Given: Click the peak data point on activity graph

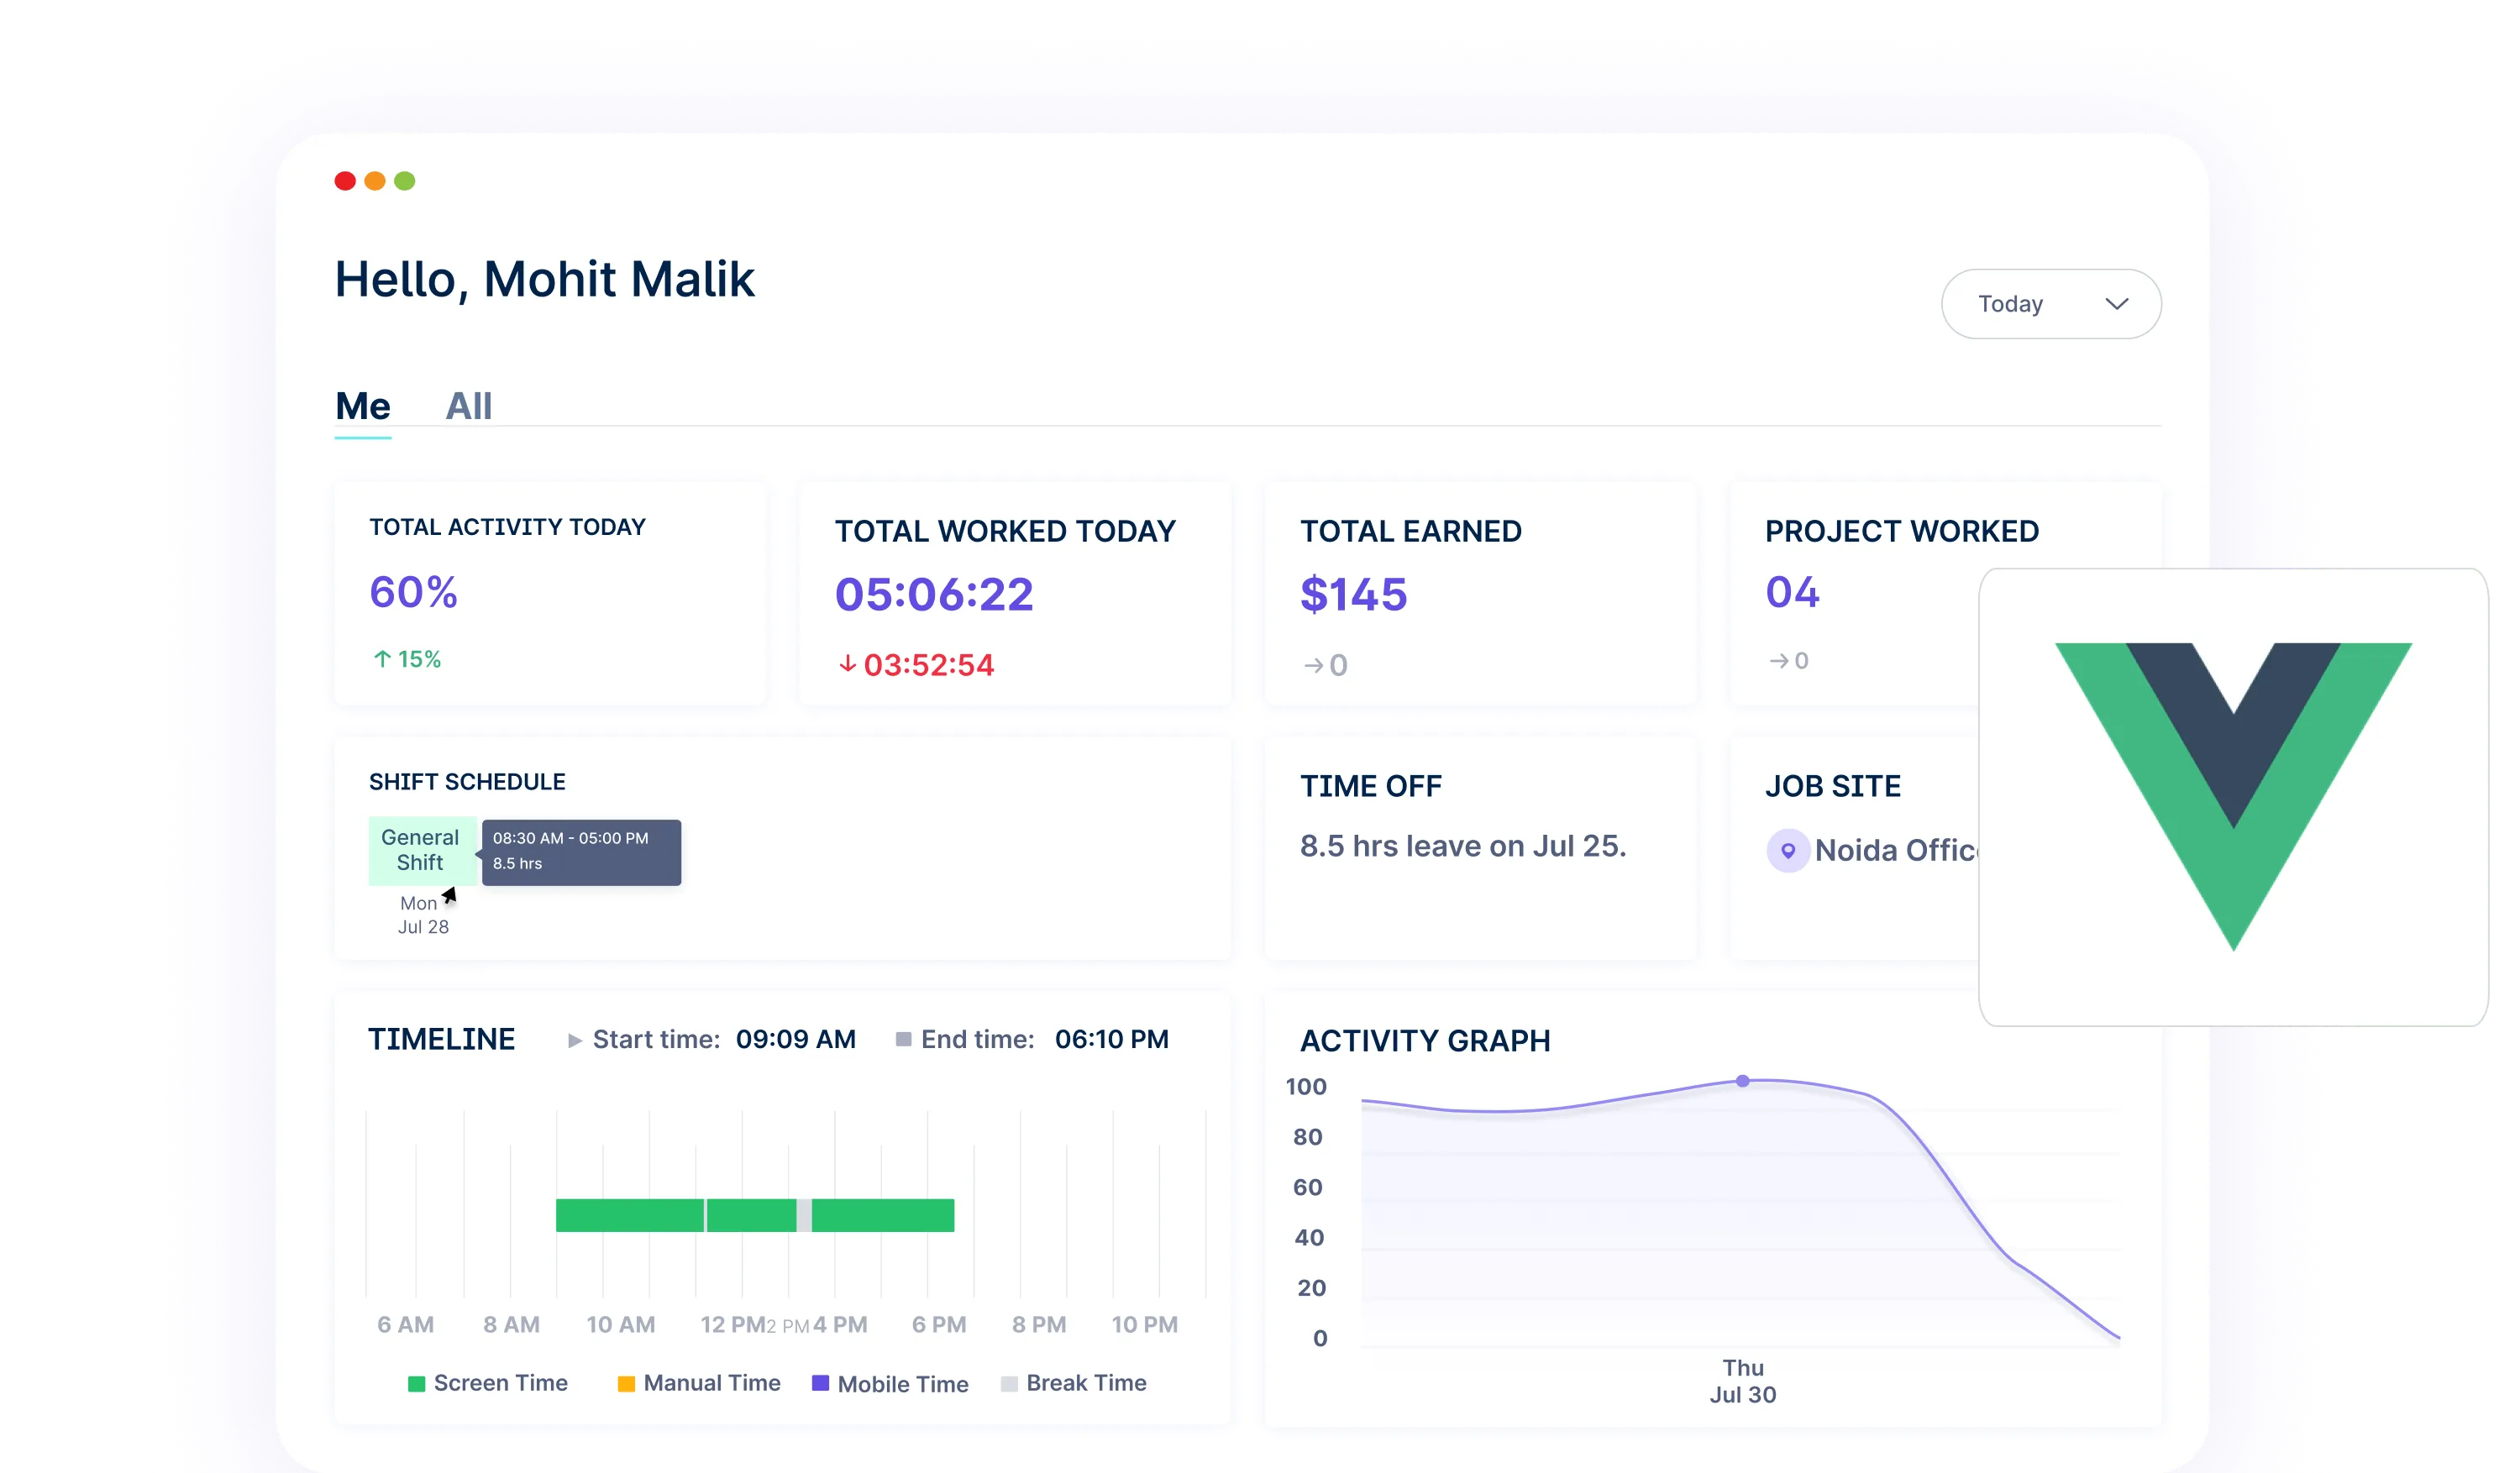Looking at the screenshot, I should pos(1742,1081).
